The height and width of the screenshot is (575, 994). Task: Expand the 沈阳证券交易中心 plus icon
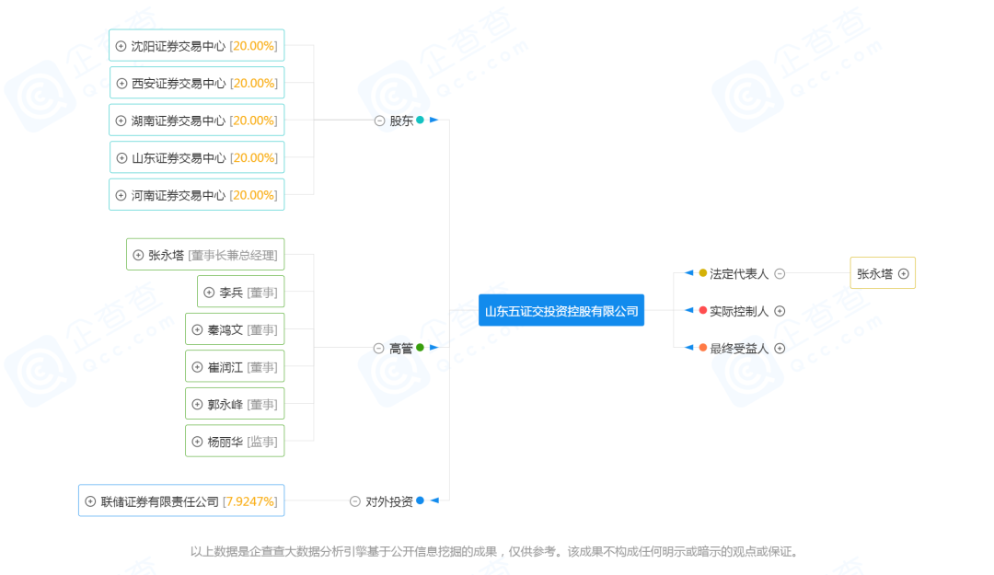pyautogui.click(x=121, y=46)
